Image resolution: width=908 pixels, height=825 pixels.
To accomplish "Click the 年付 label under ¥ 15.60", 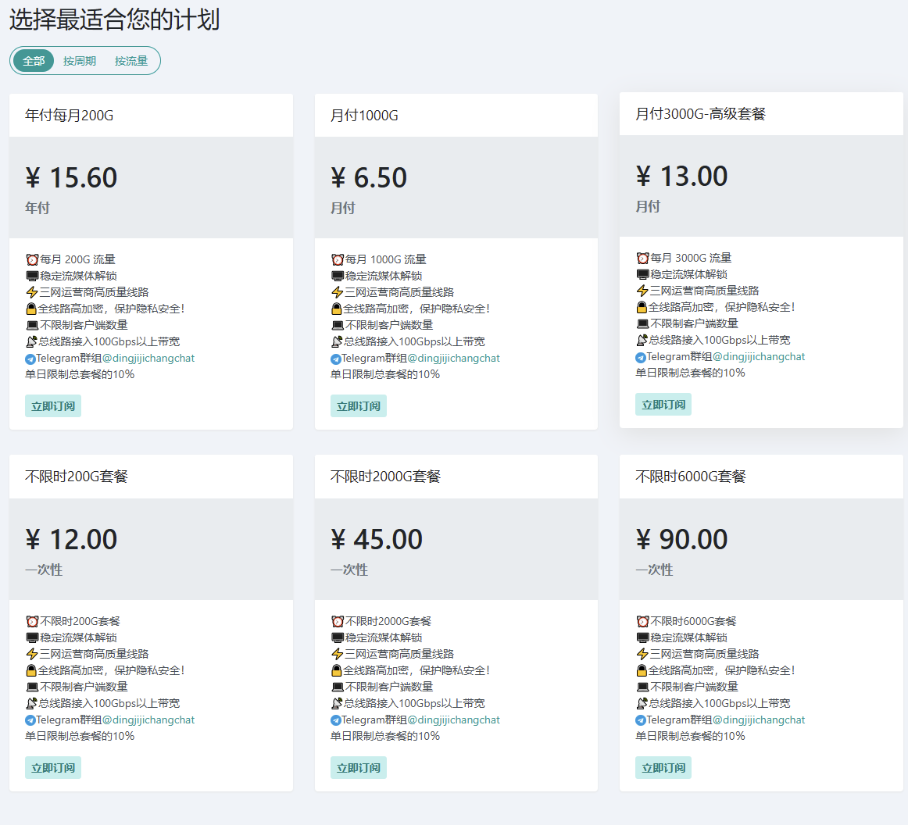I will point(37,208).
